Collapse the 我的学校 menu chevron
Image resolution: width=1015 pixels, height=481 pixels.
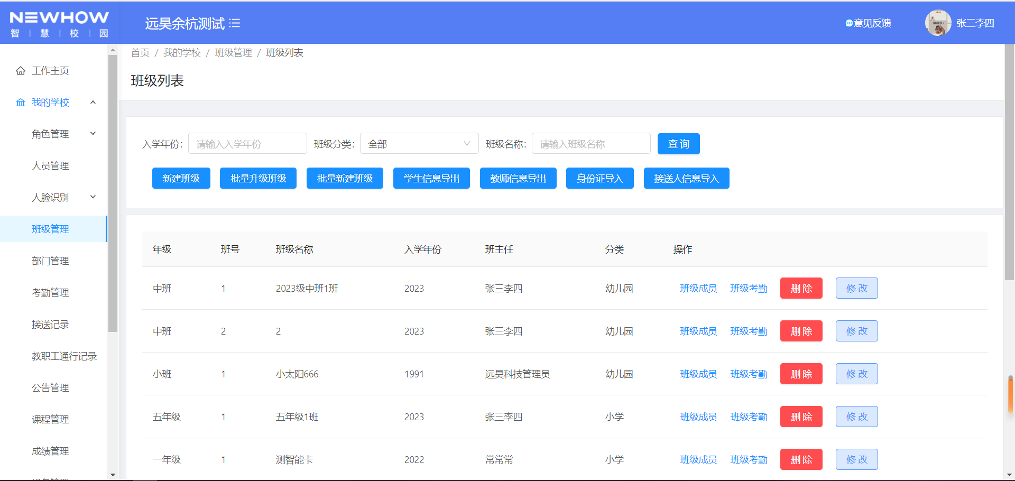(x=93, y=102)
